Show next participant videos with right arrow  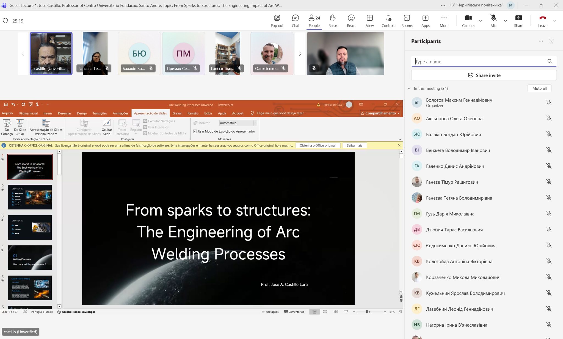click(300, 54)
